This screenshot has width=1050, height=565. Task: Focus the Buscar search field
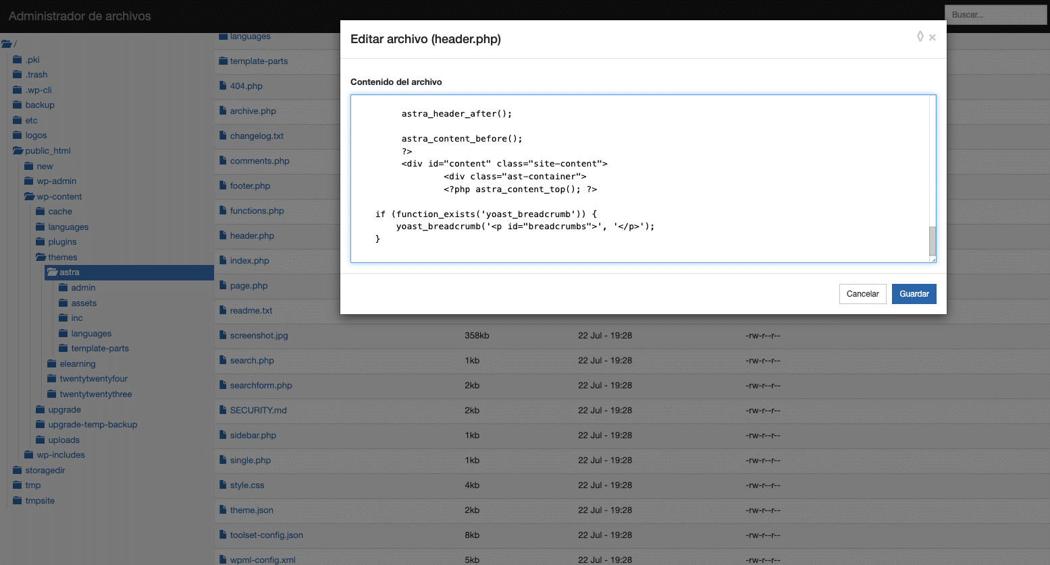(x=995, y=15)
